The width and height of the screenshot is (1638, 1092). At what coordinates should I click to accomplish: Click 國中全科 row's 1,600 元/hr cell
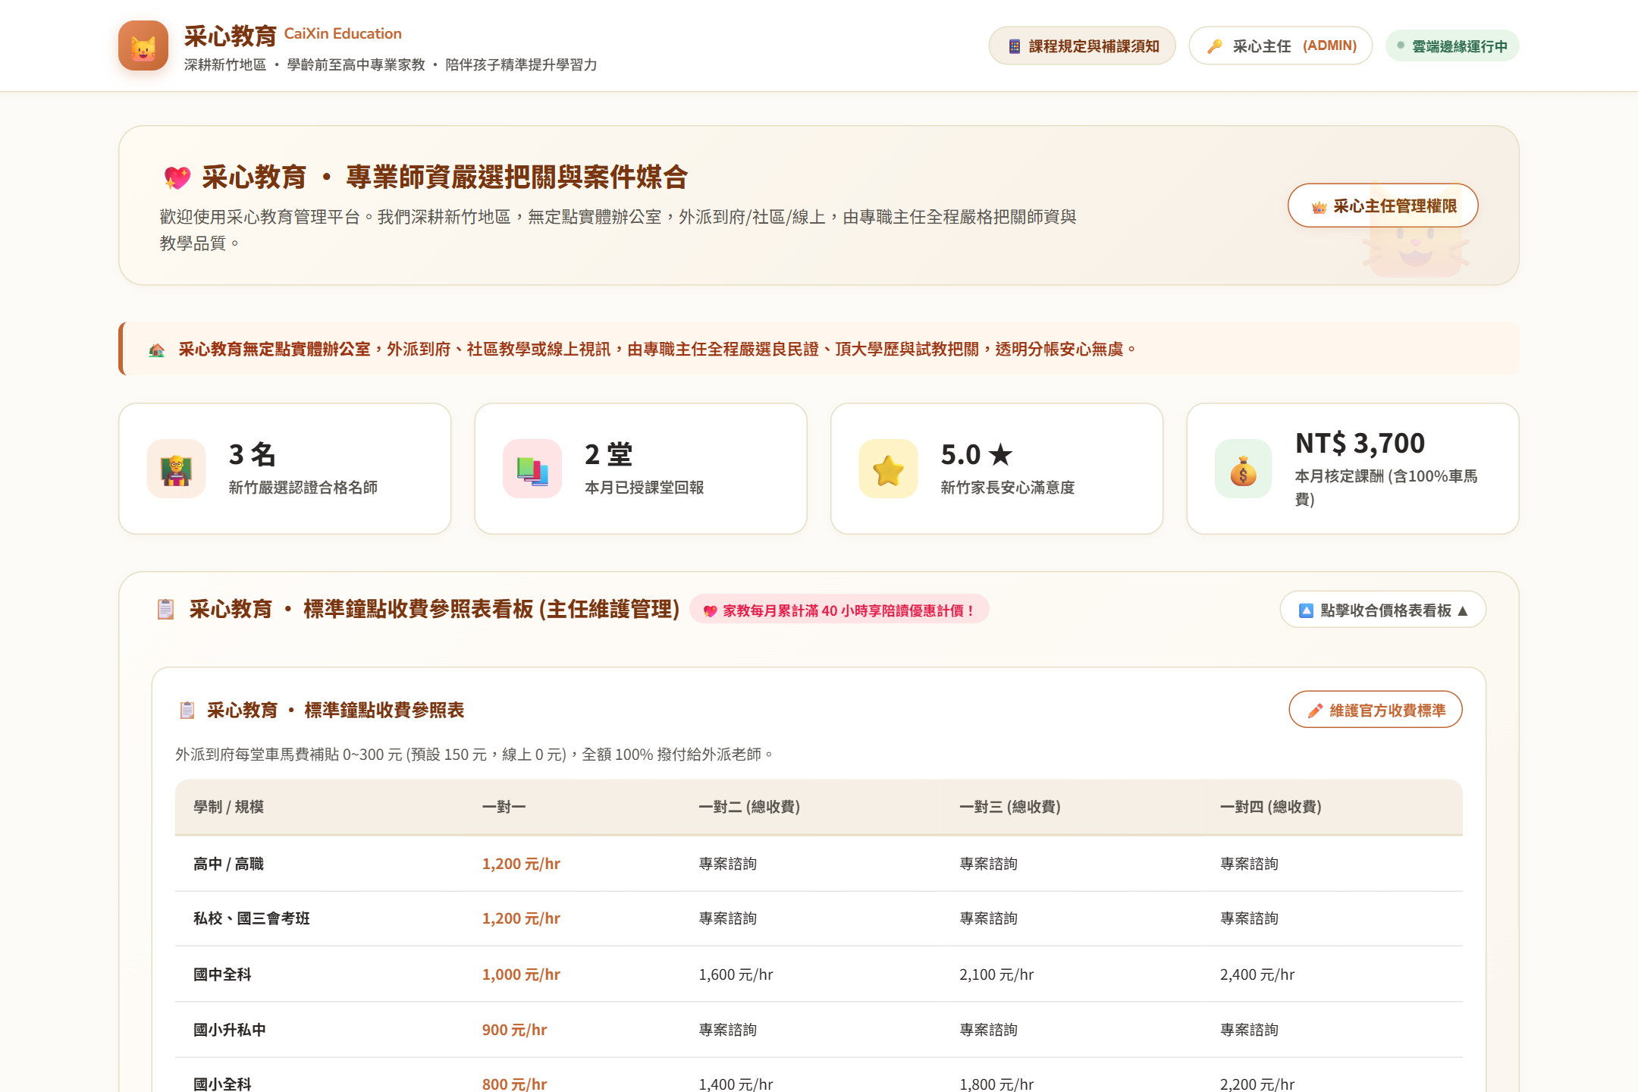click(736, 974)
